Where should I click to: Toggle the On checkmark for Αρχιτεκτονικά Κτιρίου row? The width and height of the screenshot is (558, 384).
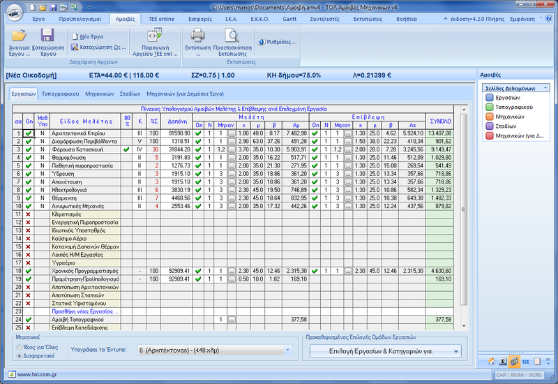29,133
